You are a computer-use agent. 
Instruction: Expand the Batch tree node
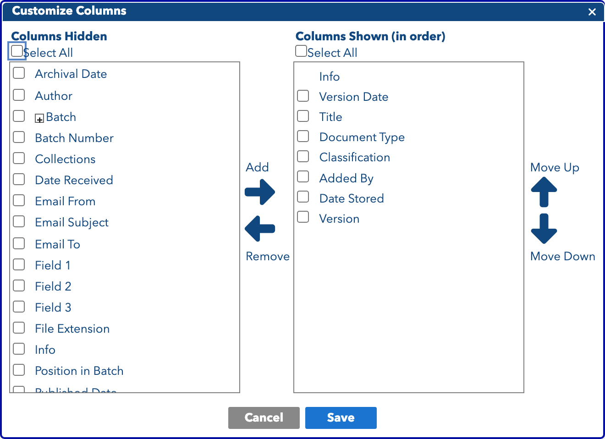[39, 119]
